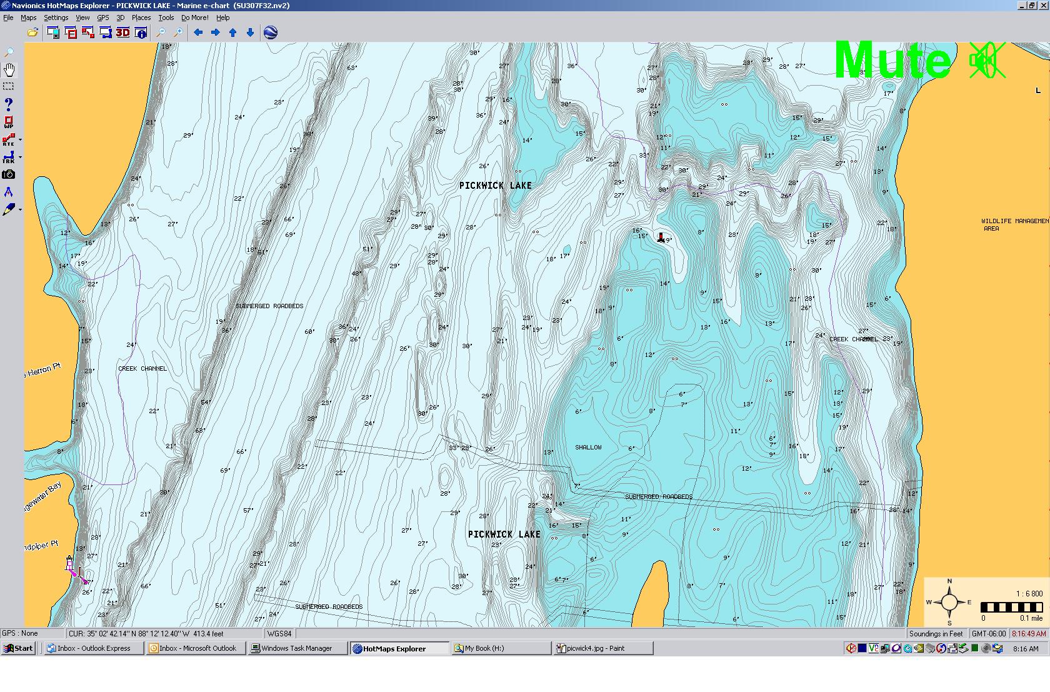Activate the camera snapshot tool

9,175
